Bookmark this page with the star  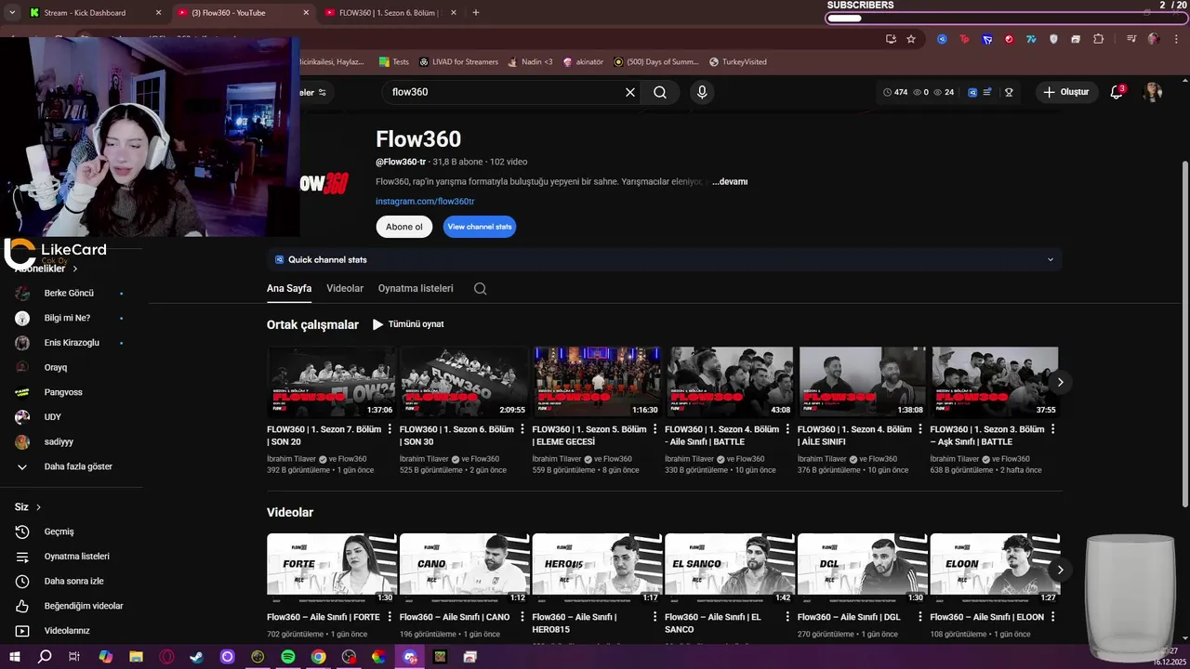pyautogui.click(x=911, y=39)
